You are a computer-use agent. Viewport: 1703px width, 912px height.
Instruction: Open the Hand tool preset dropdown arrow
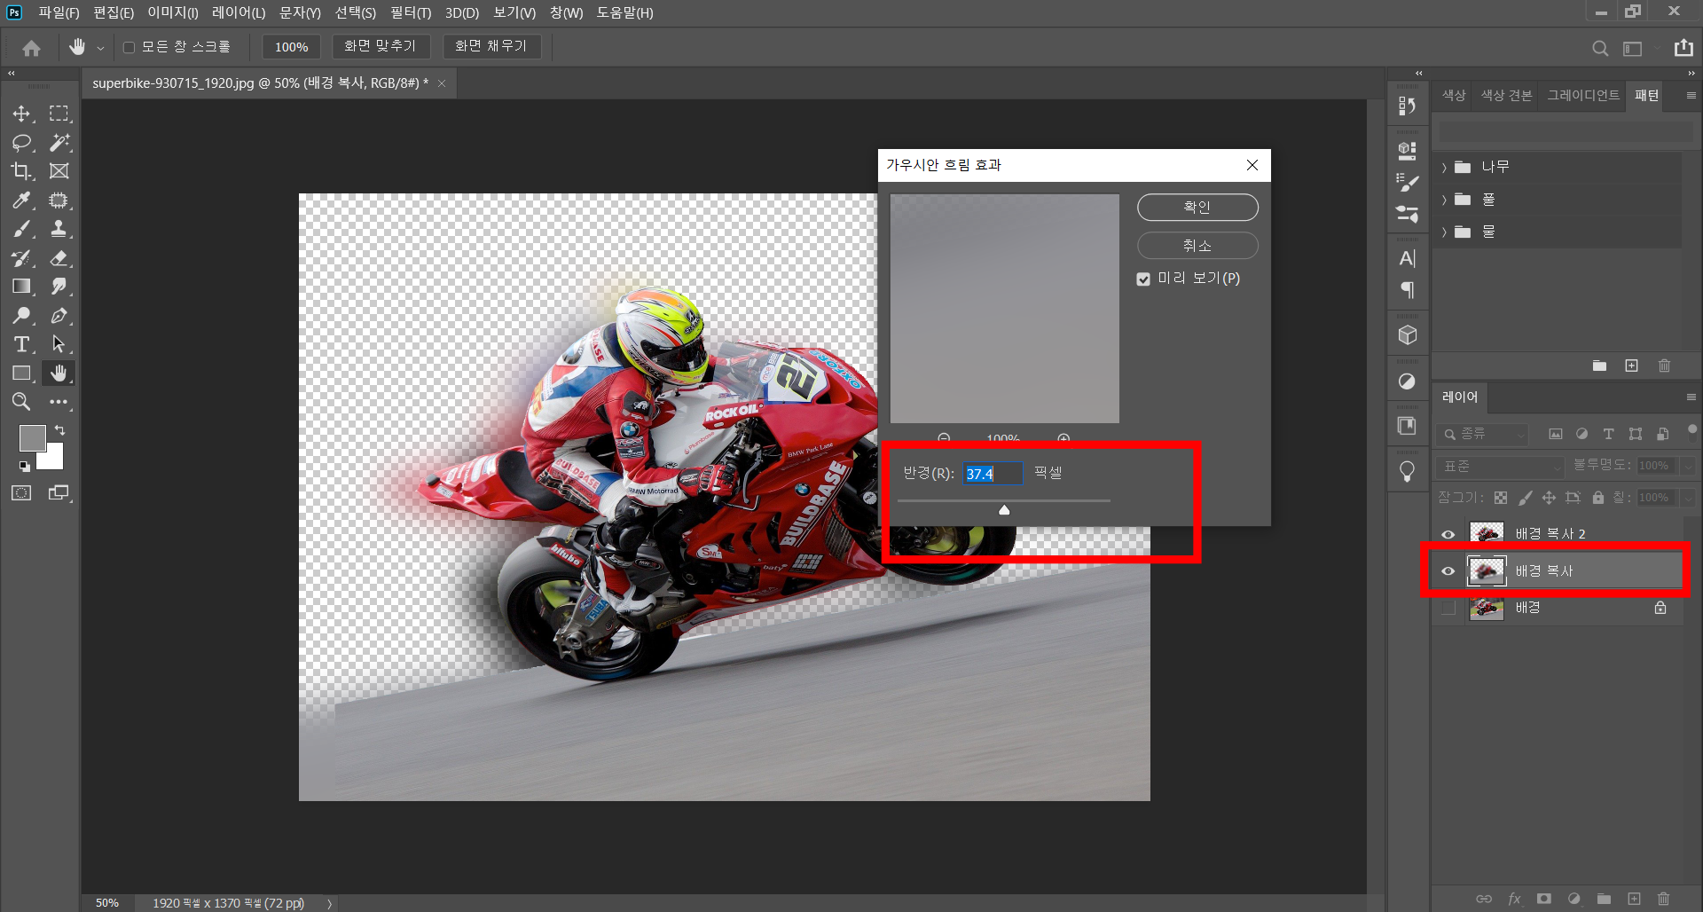(100, 48)
